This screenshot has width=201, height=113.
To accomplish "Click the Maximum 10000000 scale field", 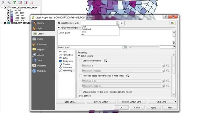I will click(122, 71).
